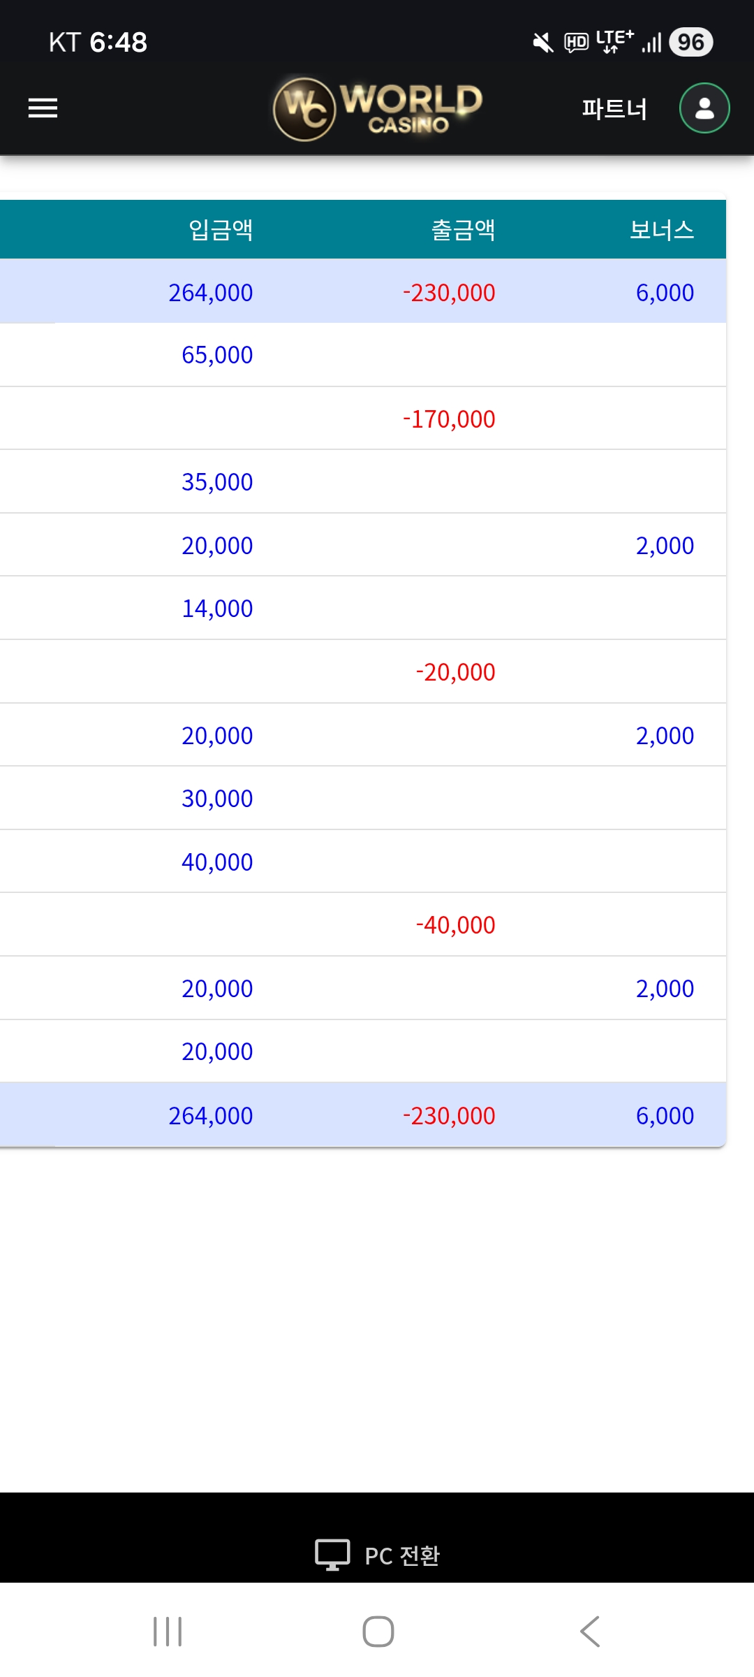Tap the bottom total 264,000 deposit
The image size is (754, 1677).
[x=211, y=1116]
